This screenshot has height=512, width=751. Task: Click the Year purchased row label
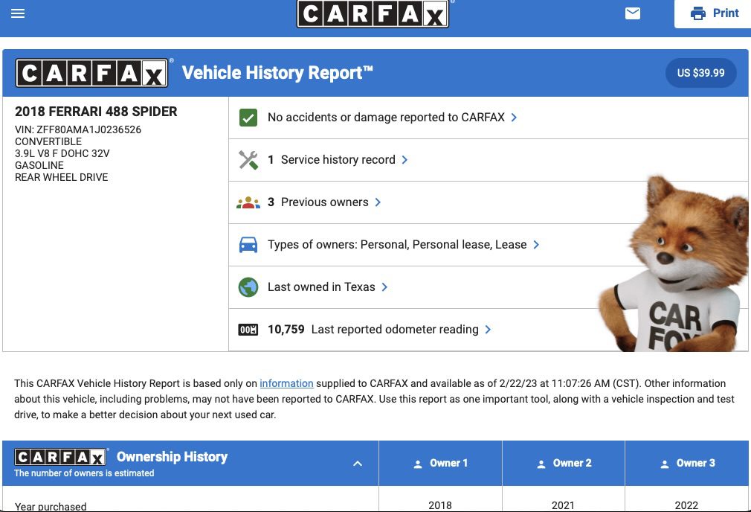pyautogui.click(x=51, y=506)
